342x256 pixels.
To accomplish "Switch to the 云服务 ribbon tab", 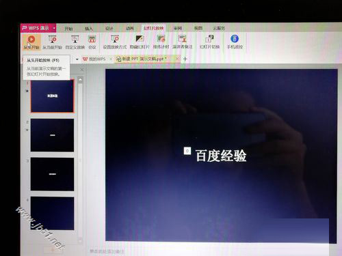I will point(219,28).
